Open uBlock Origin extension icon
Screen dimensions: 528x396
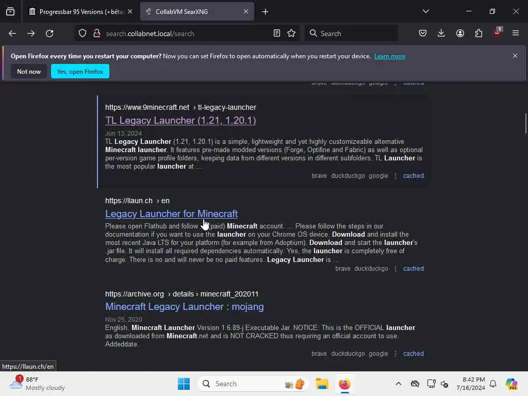point(498,32)
